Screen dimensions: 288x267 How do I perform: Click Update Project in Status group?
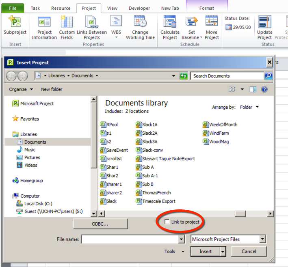(x=264, y=28)
